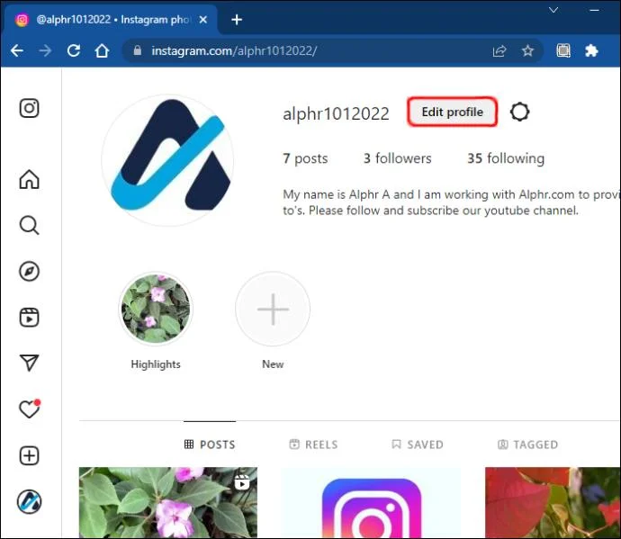Open profile settings gear icon
This screenshot has width=621, height=539.
point(519,112)
